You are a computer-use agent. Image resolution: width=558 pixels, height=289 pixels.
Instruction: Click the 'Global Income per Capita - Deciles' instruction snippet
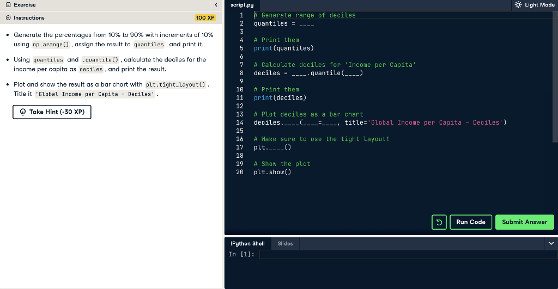pos(95,94)
